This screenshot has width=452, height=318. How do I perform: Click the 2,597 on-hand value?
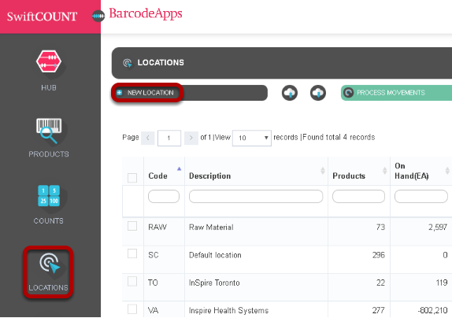pos(438,227)
